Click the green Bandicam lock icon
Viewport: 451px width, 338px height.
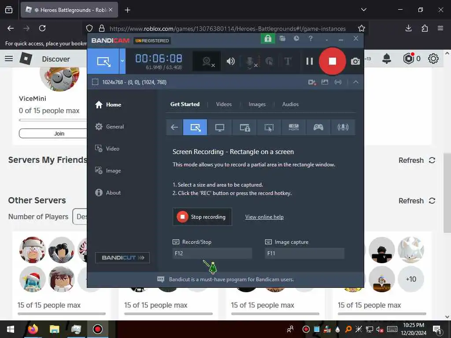[268, 38]
